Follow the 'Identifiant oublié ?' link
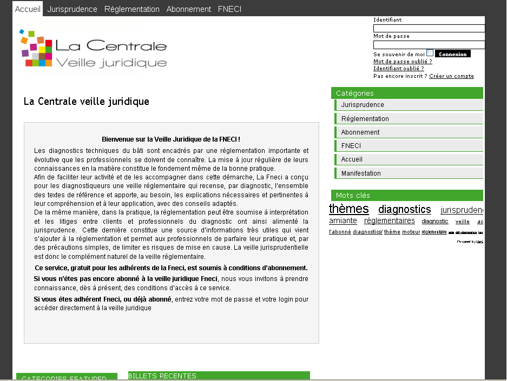The image size is (507, 381). click(x=398, y=69)
